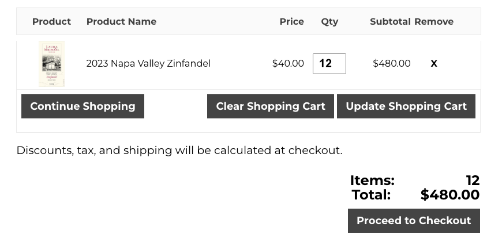Click the Price column header
This screenshot has height=246, width=502.
[291, 22]
